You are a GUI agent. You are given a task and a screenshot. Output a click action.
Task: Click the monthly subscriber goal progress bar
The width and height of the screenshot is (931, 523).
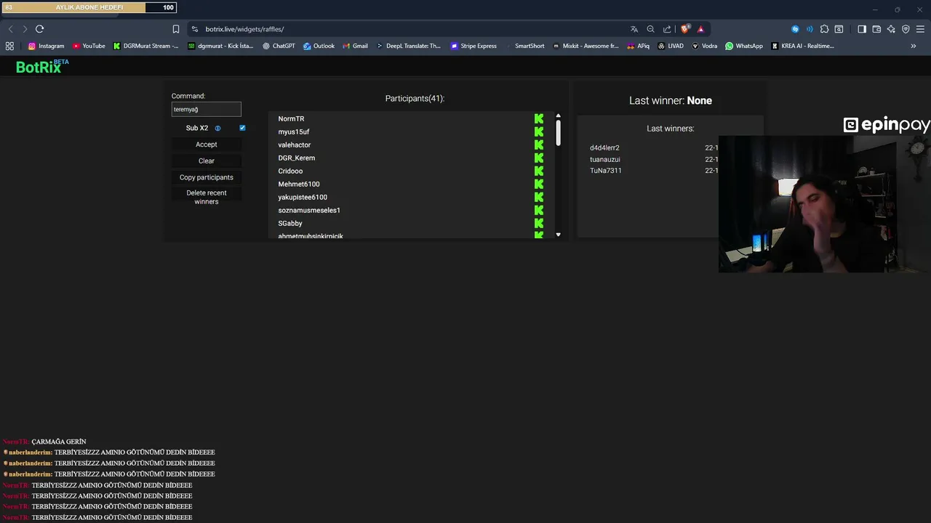pos(90,7)
